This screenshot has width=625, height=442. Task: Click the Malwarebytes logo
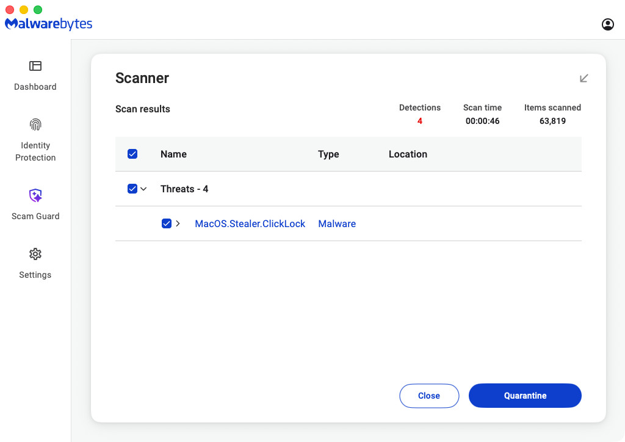(48, 24)
